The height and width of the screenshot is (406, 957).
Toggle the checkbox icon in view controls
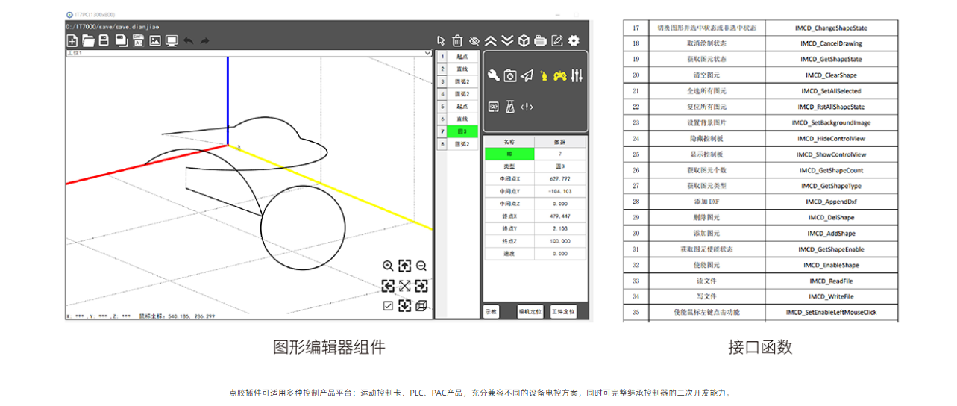click(x=388, y=305)
